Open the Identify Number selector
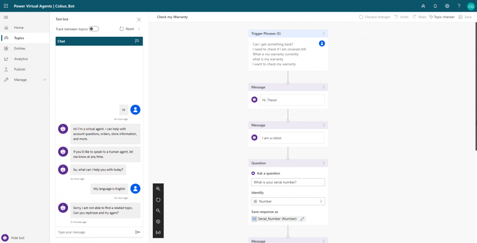This screenshot has height=243, width=477. [288, 201]
